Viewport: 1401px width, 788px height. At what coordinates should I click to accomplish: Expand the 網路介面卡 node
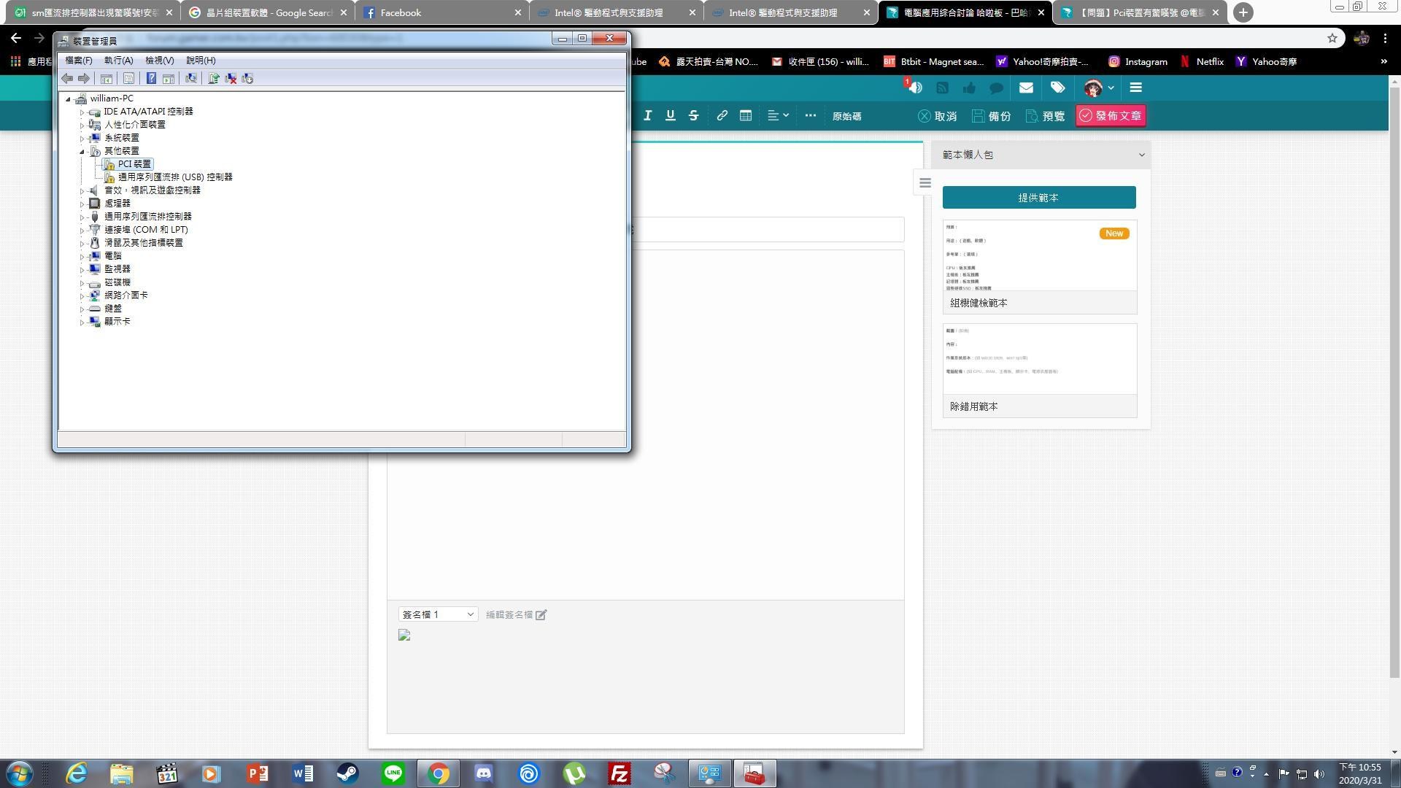[x=82, y=296]
